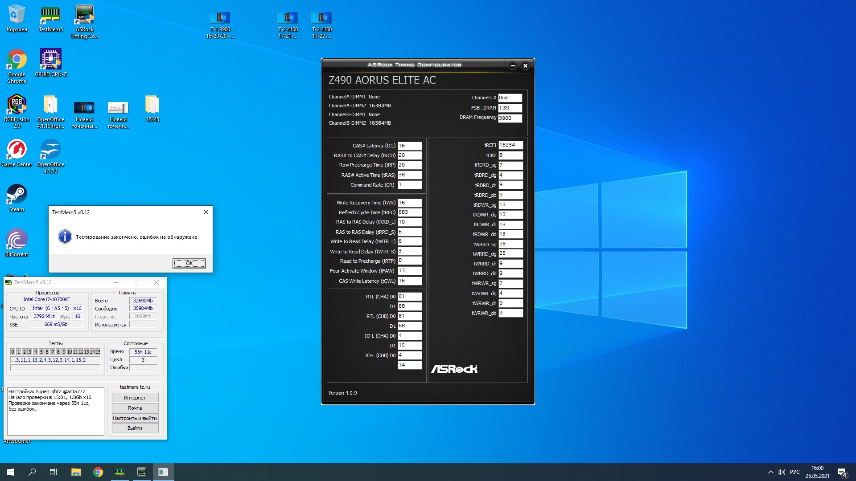Click the DRAM Frequency field
The width and height of the screenshot is (856, 481).
pyautogui.click(x=510, y=118)
